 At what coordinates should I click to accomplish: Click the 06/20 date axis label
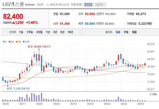click(x=124, y=104)
